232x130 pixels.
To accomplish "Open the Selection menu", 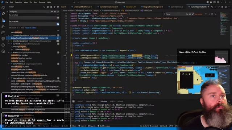I will [18, 2].
